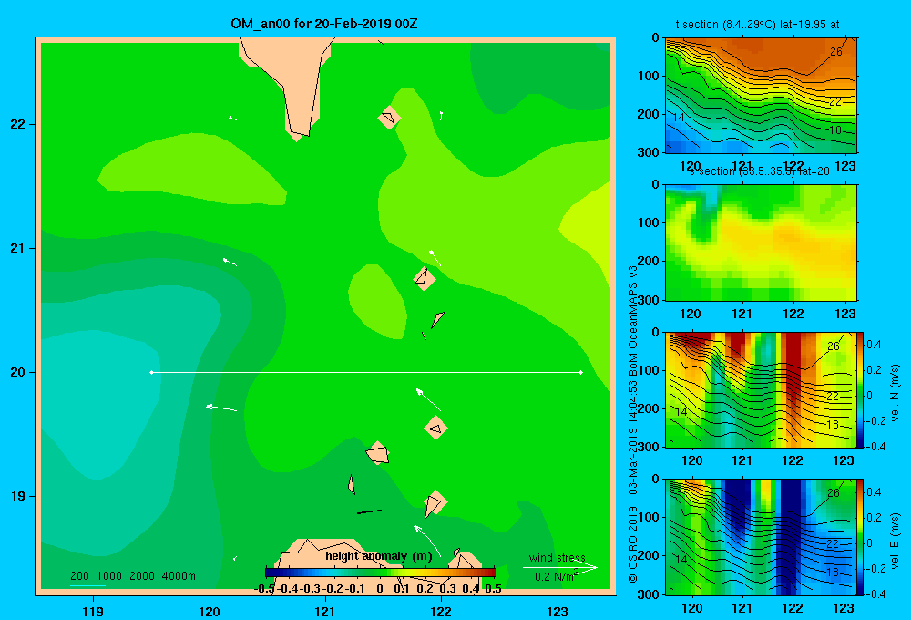Click the wind stress reference arrow

pos(560,568)
